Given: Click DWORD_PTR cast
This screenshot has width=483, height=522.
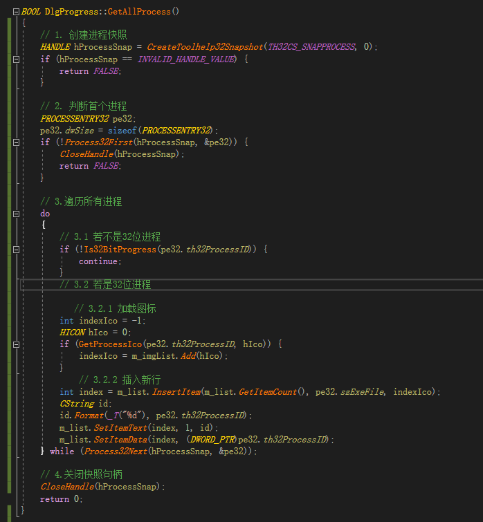Looking at the screenshot, I should (x=212, y=440).
